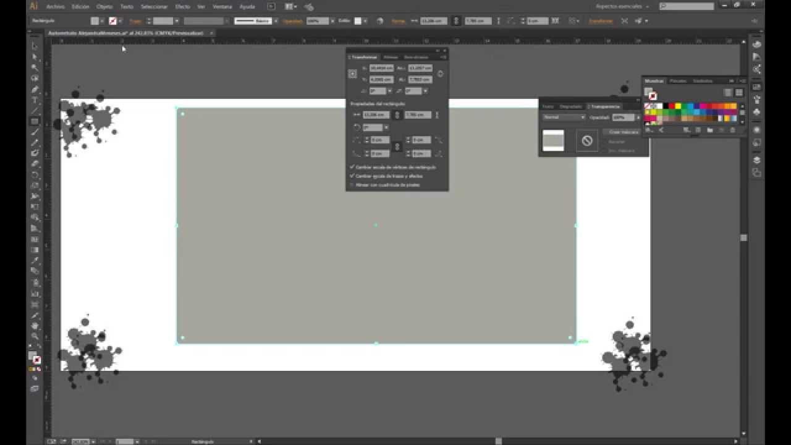Viewport: 791px width, 445px height.
Task: Select the Zoom tool
Action: [x=35, y=336]
